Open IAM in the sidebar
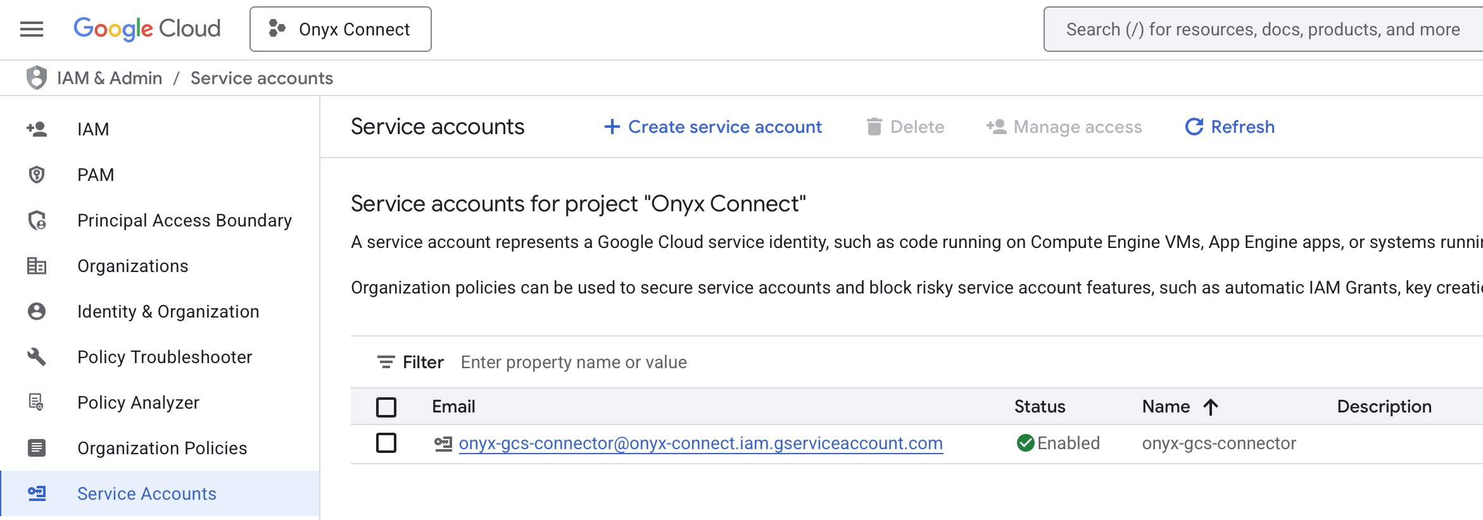Screen dimensions: 1483x520 93,129
